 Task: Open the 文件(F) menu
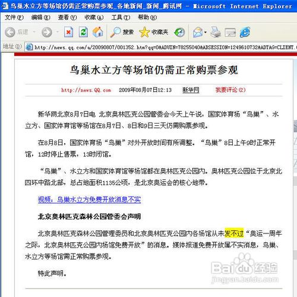tap(14, 17)
